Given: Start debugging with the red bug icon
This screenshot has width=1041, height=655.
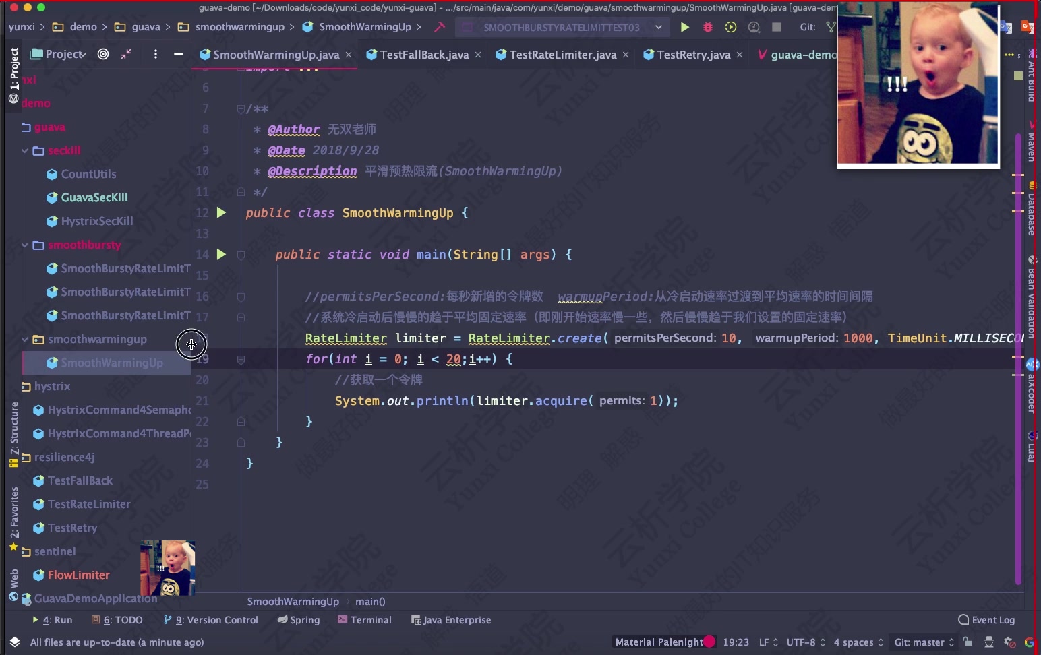Looking at the screenshot, I should [707, 27].
